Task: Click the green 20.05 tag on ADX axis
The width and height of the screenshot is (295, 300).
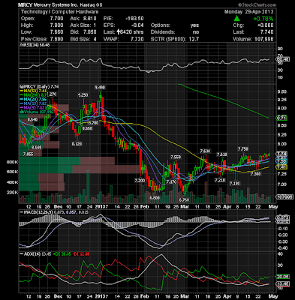Action: [282, 277]
